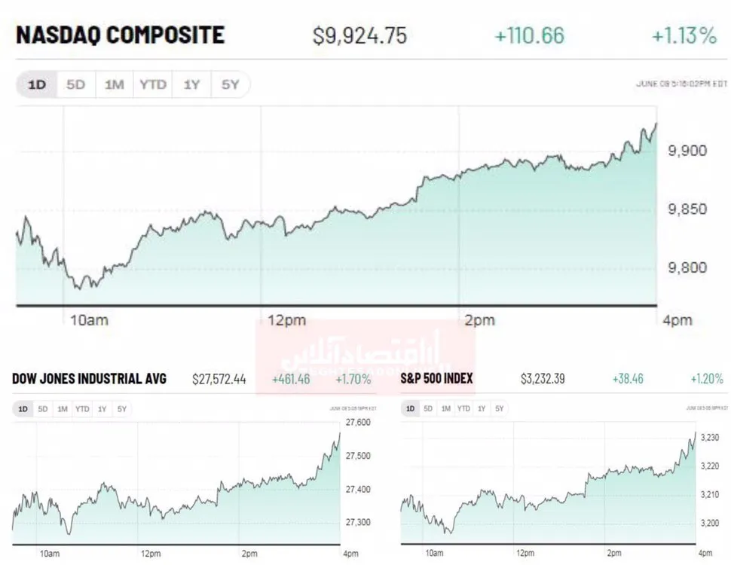Screen dimensions: 731x565
Task: Choose YTD on the Dow Jones chart
Action: click(x=82, y=409)
